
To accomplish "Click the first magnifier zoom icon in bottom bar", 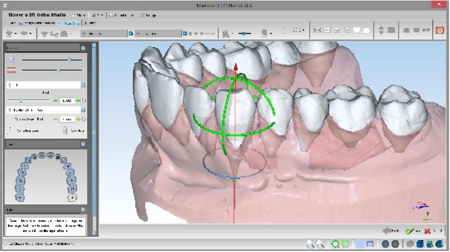I will point(310,244).
